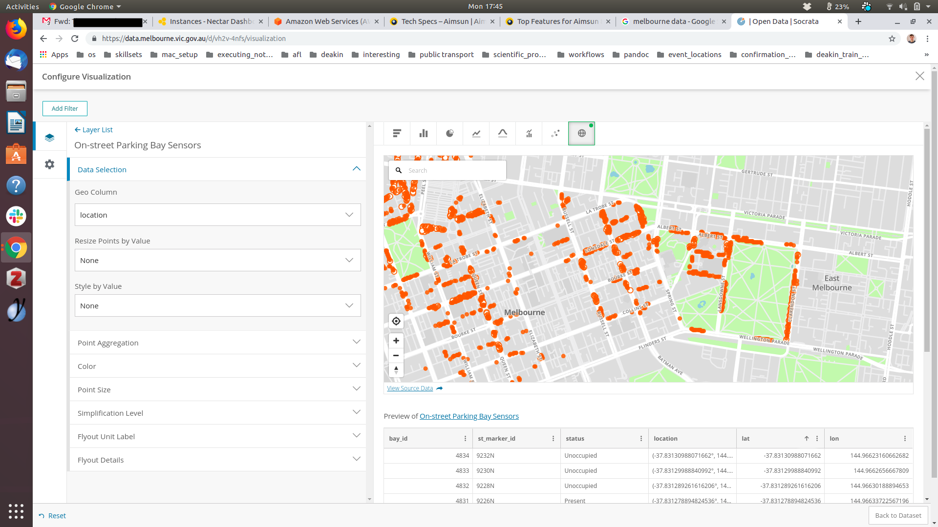Click the map search input field
Viewport: 938px width, 527px height.
click(453, 170)
